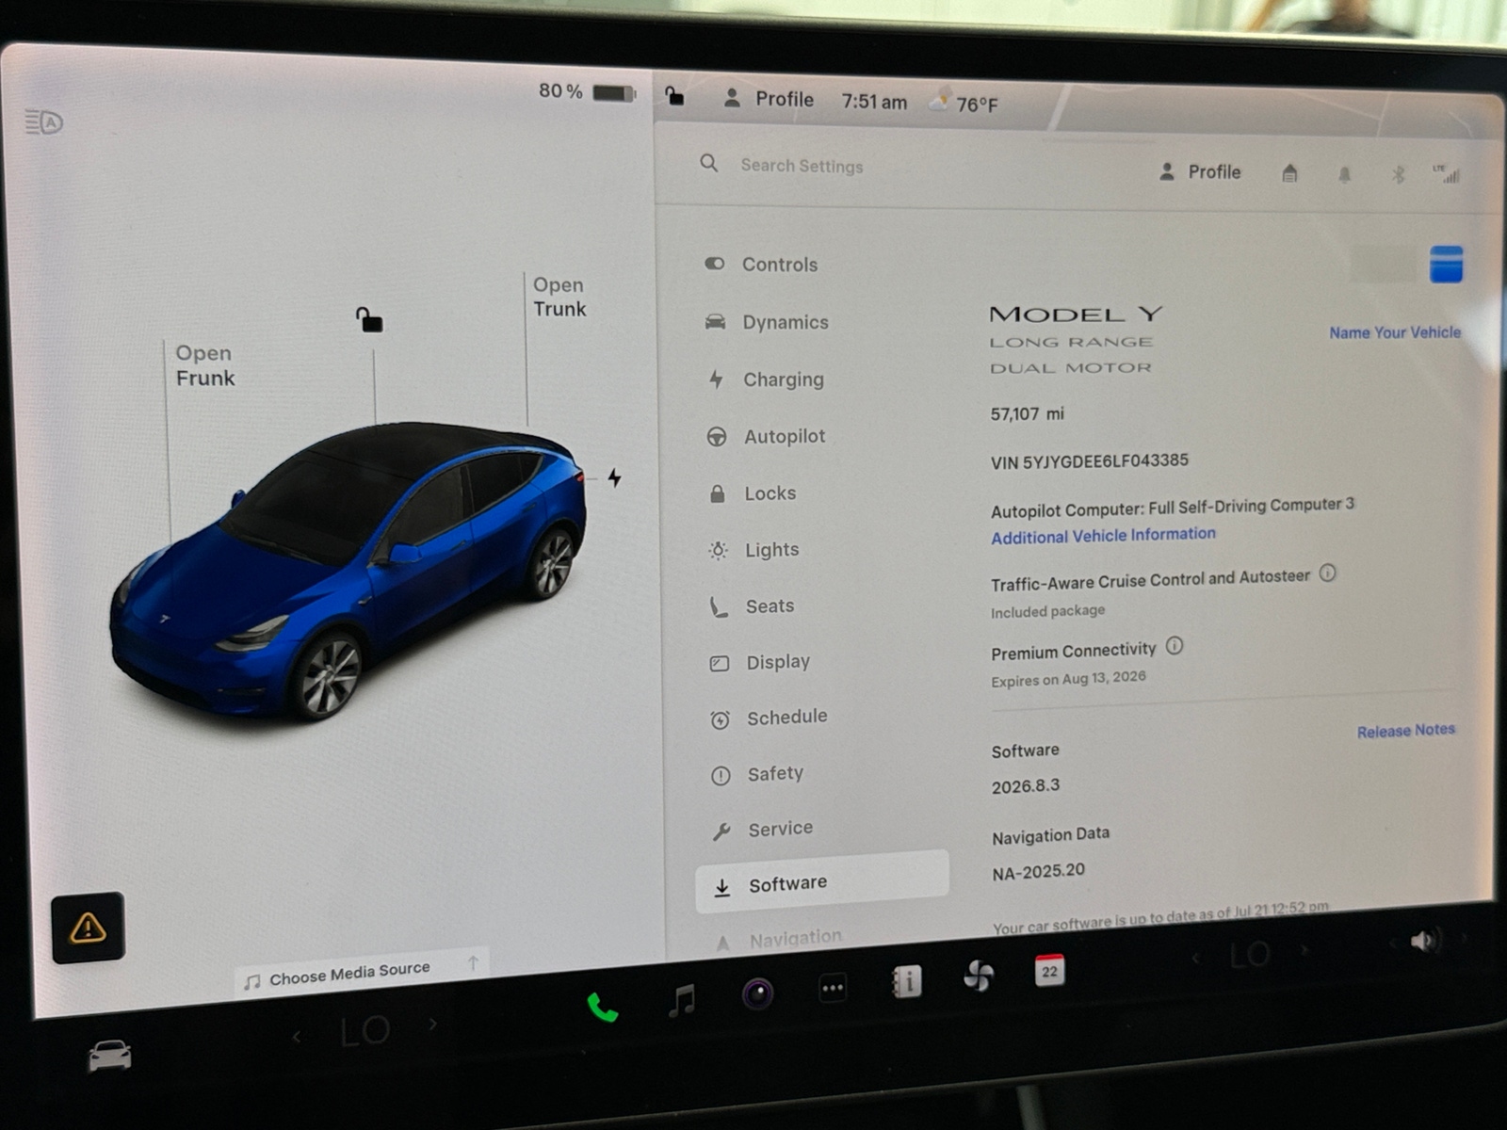
Task: Tap the 7:51 am clock
Action: [x=874, y=102]
